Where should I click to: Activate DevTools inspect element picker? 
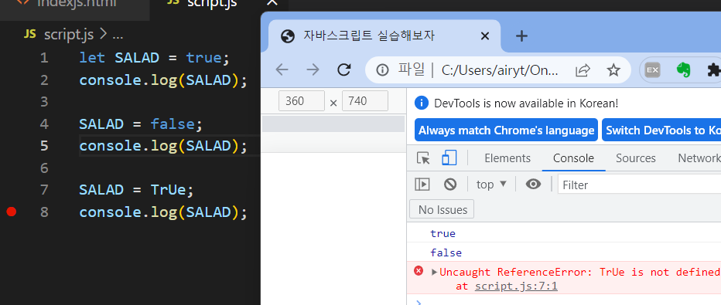[x=423, y=158]
